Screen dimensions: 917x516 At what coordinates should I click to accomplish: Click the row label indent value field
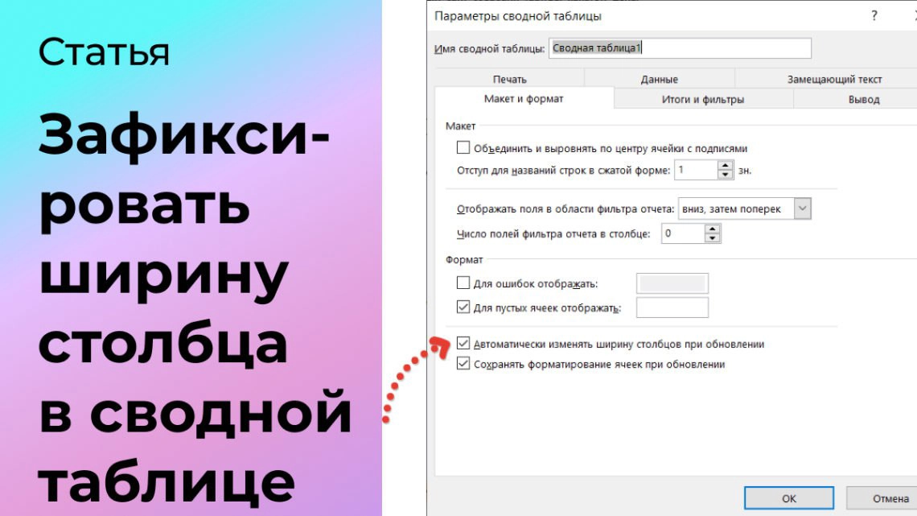click(x=695, y=170)
